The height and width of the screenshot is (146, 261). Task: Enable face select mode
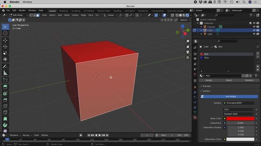[x=38, y=15]
